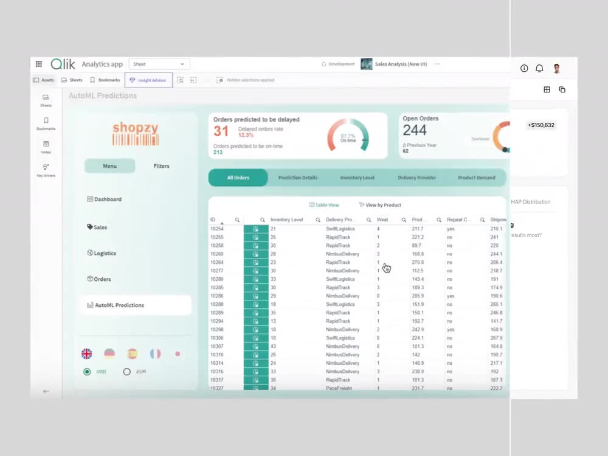The image size is (608, 456).
Task: Switch to Prediction Details tab
Action: (x=298, y=178)
